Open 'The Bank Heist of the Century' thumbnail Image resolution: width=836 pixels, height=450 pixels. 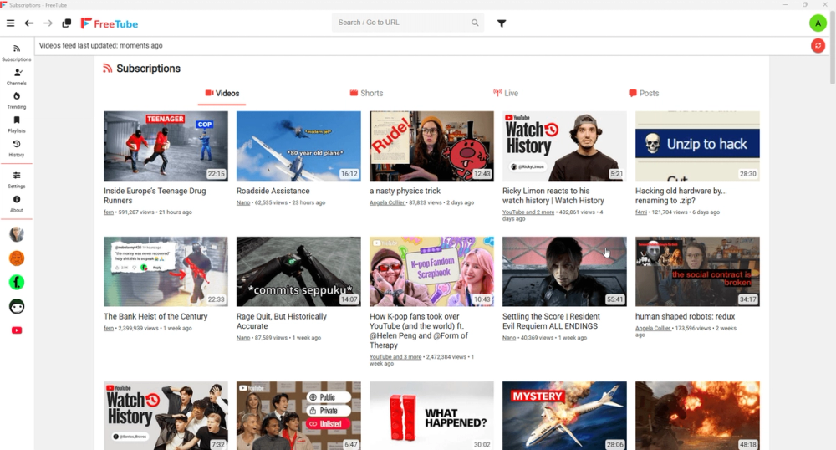pyautogui.click(x=166, y=271)
